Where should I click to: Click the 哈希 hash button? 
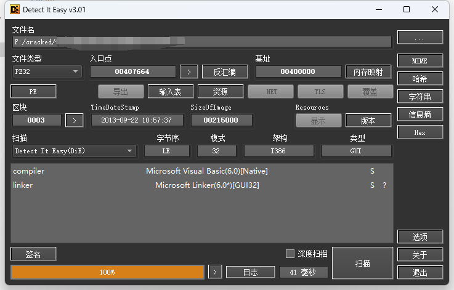(x=420, y=79)
